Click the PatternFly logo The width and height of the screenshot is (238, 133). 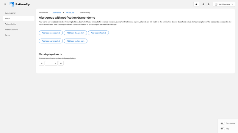(20, 4)
